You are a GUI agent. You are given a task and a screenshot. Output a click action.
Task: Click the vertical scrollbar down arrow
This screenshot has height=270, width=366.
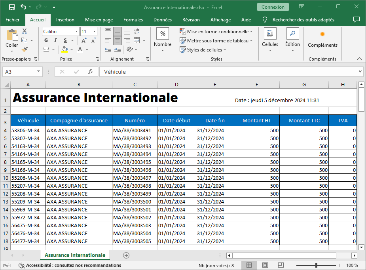click(361, 247)
